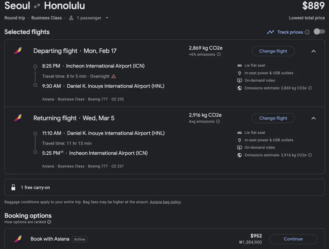329x249 pixels.
Task: Click info icon next to +6% emissions
Action: pyautogui.click(x=219, y=54)
